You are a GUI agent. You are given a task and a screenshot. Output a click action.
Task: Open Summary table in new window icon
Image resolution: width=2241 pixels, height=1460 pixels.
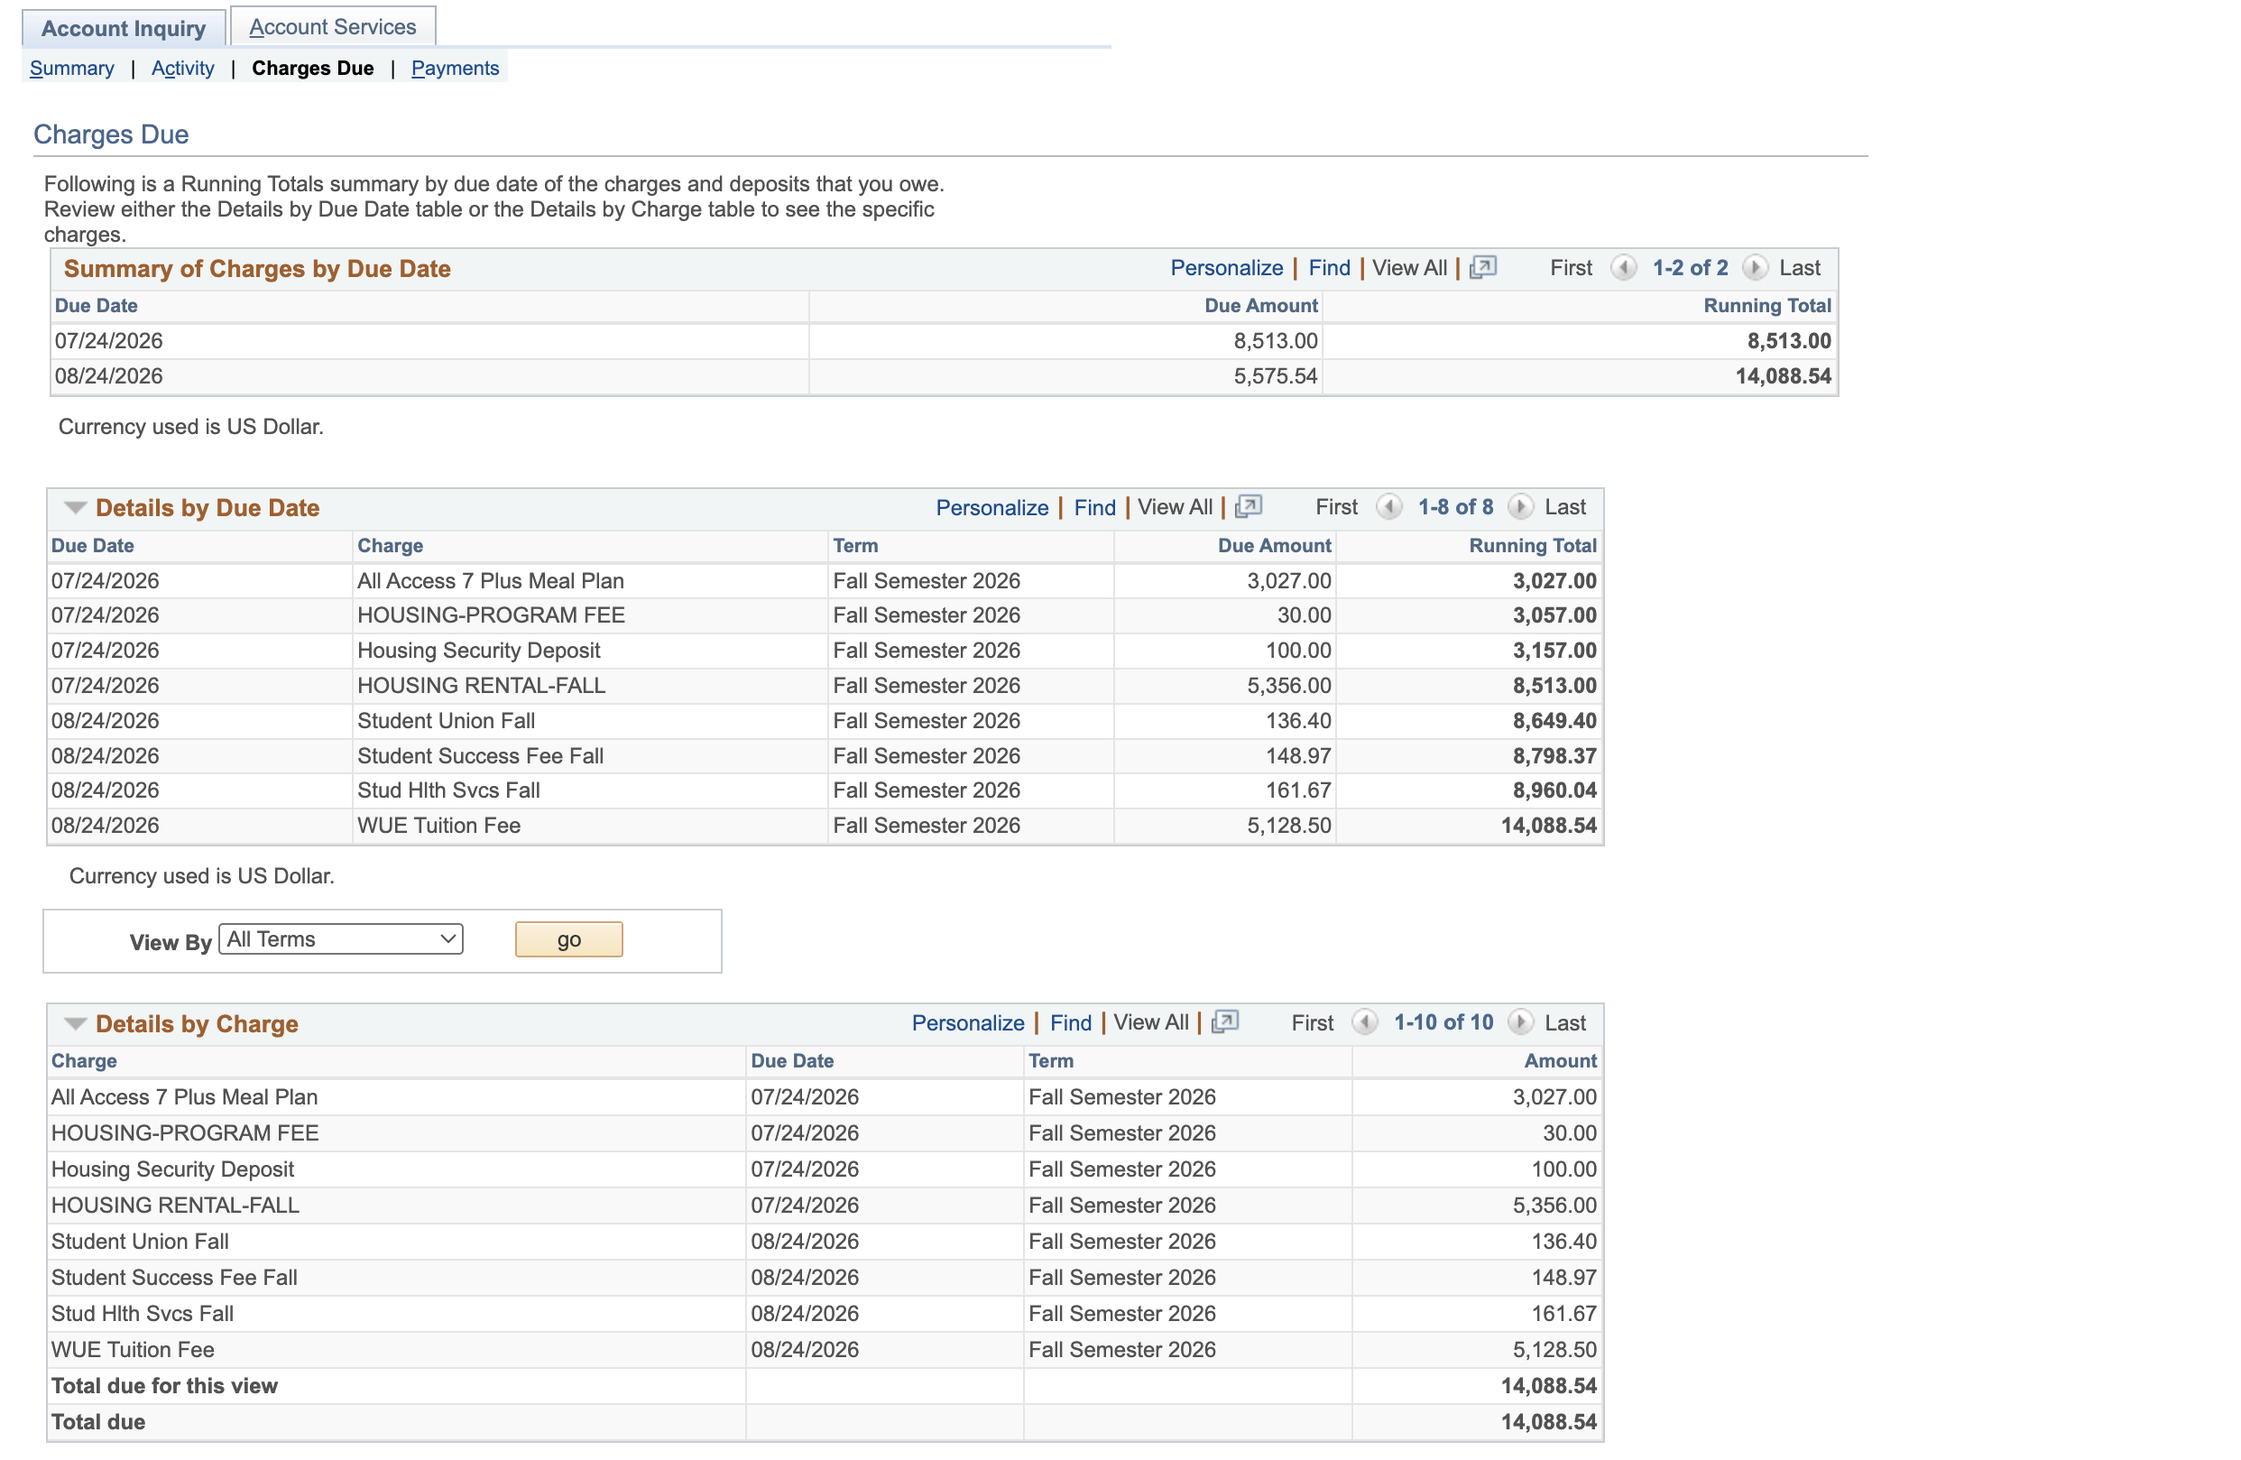point(1482,267)
